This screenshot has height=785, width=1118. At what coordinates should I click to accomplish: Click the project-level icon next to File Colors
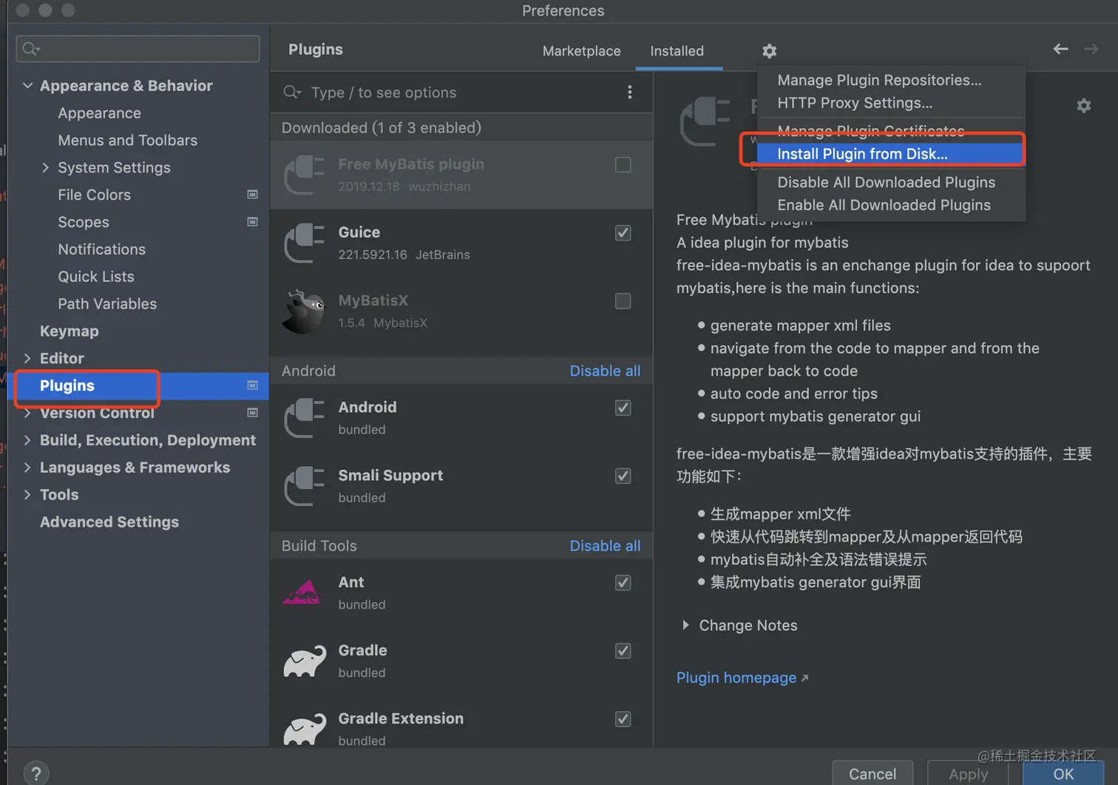pos(252,195)
